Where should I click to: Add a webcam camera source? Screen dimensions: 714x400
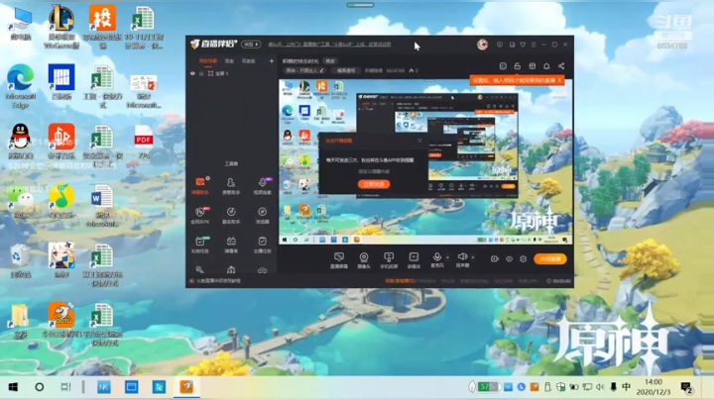[x=363, y=260]
